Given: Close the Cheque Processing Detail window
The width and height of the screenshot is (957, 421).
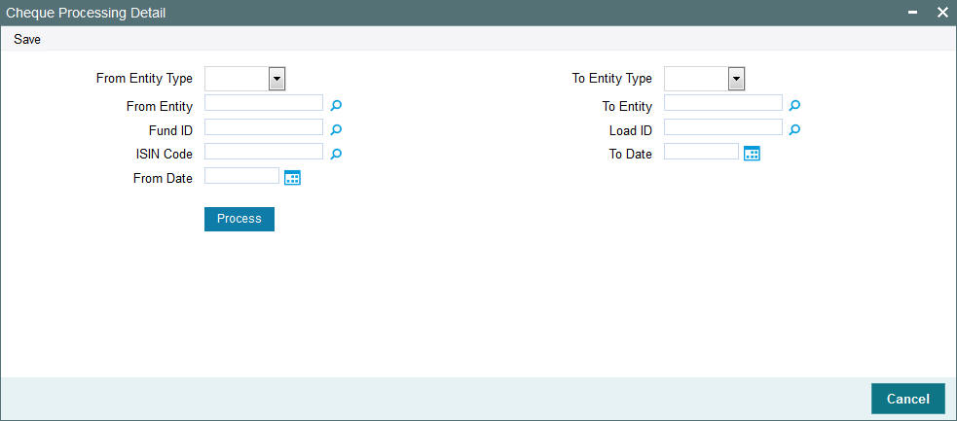Looking at the screenshot, I should tap(942, 13).
